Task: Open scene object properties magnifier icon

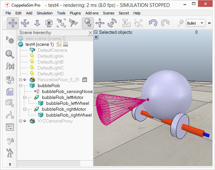Action: 10,54
